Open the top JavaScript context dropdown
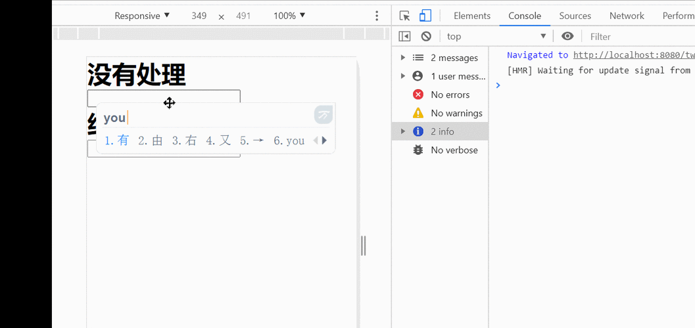 click(496, 37)
